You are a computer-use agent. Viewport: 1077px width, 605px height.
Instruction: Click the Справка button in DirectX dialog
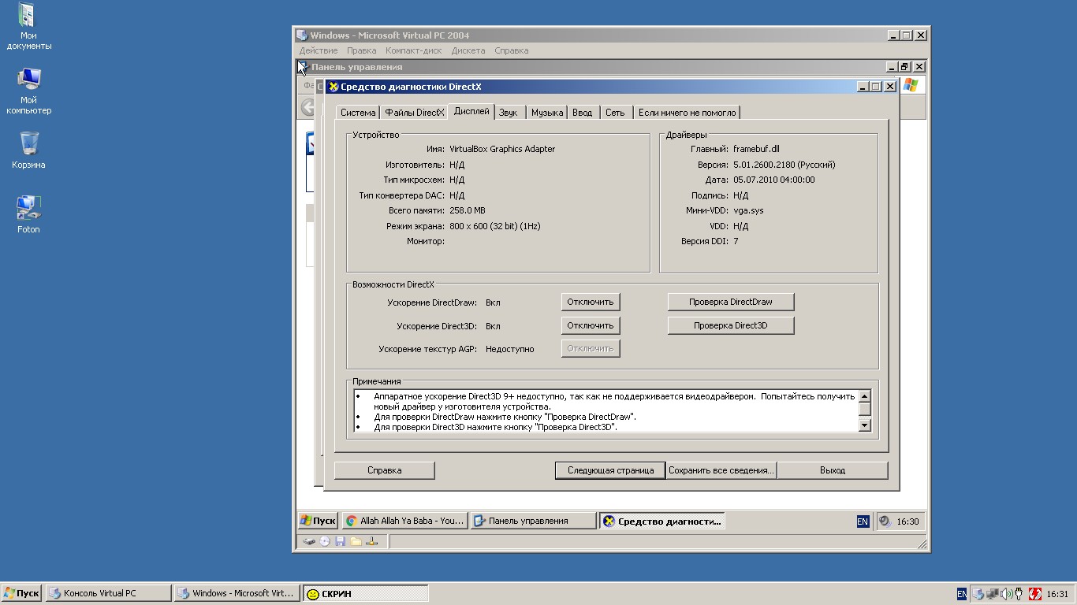tap(385, 470)
